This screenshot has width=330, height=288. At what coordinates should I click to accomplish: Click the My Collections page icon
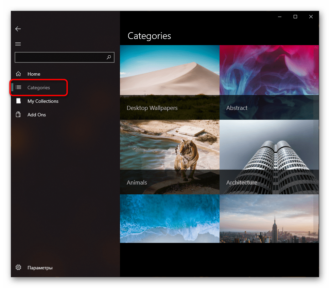click(x=18, y=101)
